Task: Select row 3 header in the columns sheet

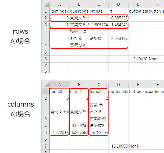Action: [x=46, y=112]
